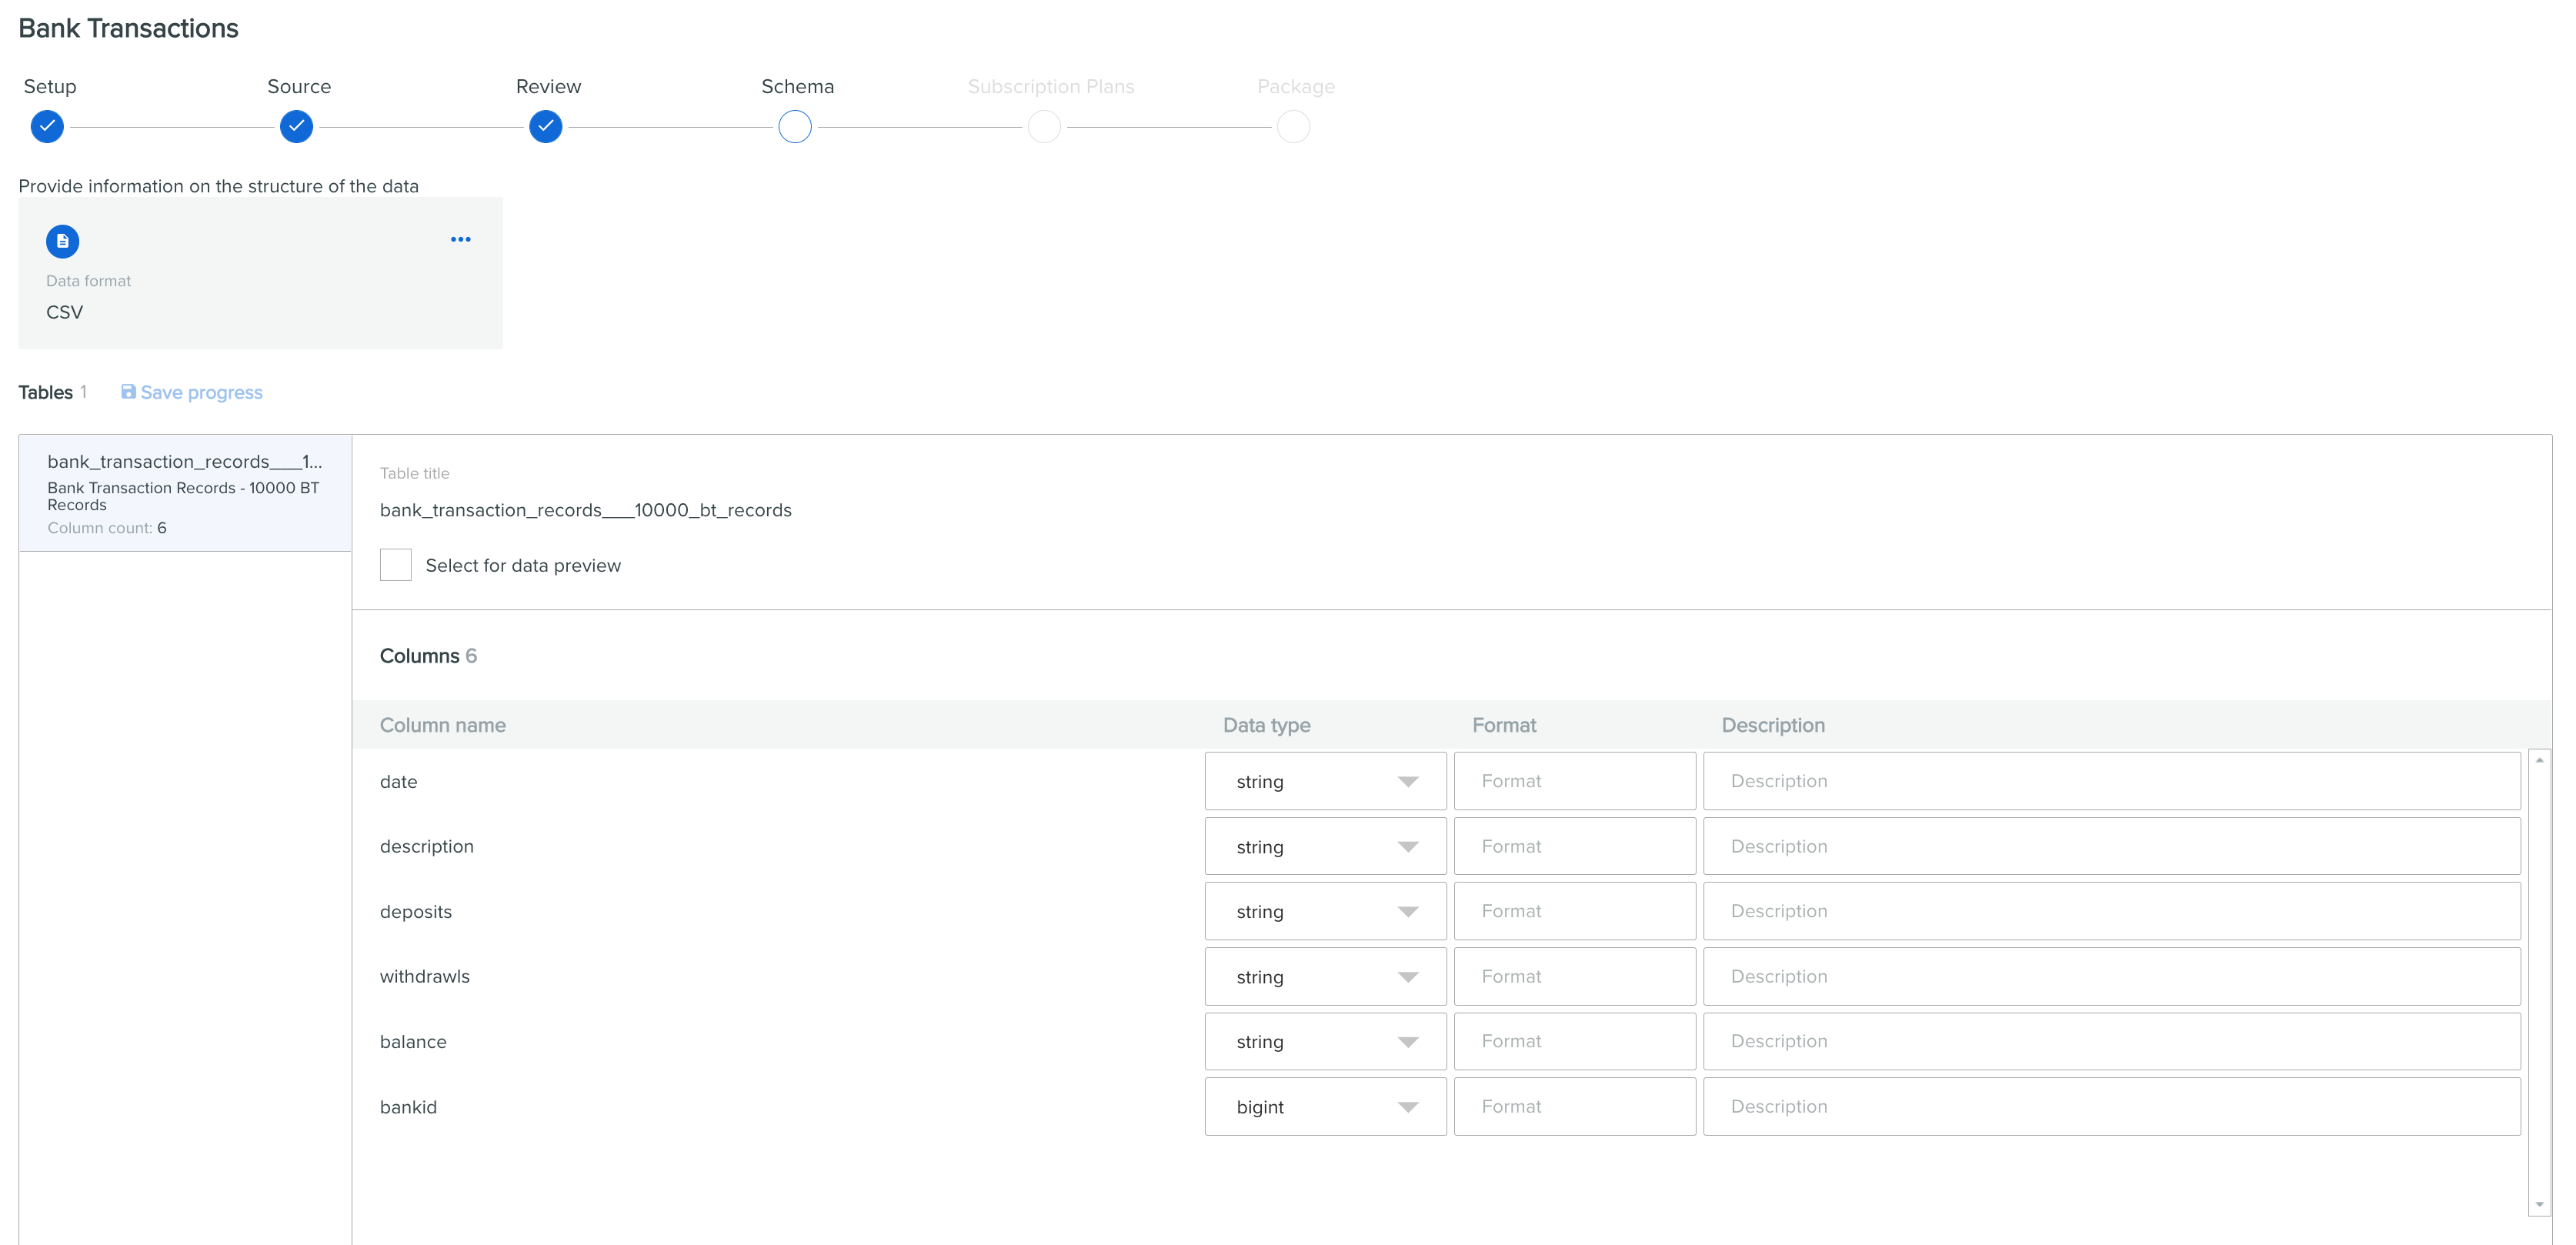This screenshot has width=2576, height=1245.
Task: Click Format field for deposits column
Action: point(1575,911)
